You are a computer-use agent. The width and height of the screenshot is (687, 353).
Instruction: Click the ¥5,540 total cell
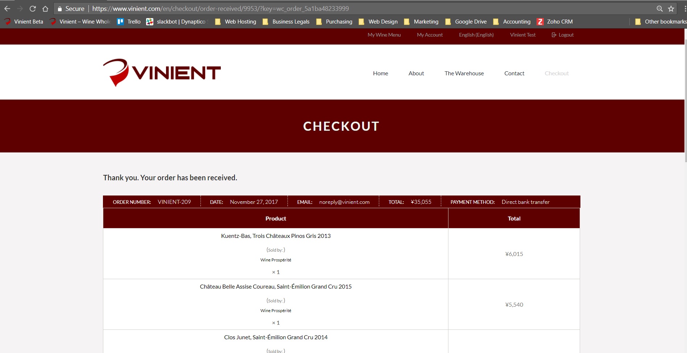[x=514, y=304]
